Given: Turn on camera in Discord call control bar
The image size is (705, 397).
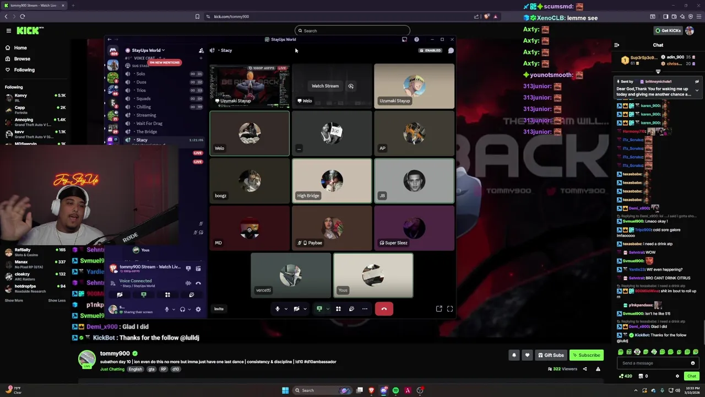Looking at the screenshot, I should pos(296,309).
